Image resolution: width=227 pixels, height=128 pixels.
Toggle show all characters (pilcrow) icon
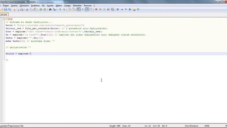(83, 10)
